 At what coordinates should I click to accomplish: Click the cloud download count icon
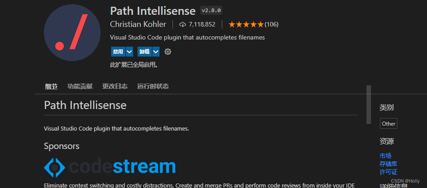(x=182, y=24)
